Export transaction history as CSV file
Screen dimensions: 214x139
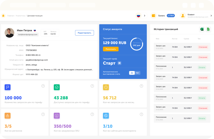(208, 29)
